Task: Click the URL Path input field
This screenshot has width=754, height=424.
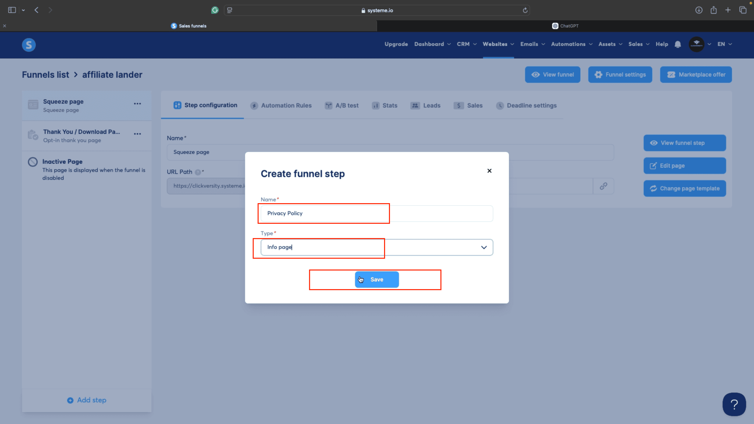Action: click(380, 186)
